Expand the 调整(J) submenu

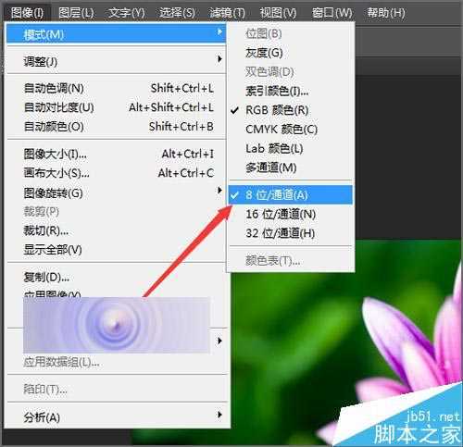tap(117, 61)
